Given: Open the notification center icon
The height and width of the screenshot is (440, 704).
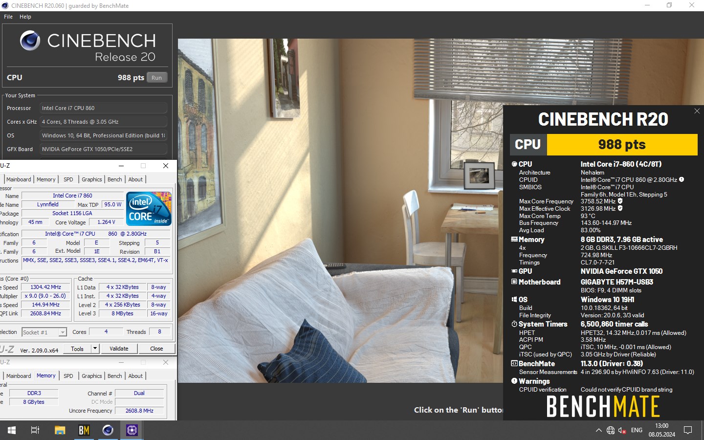Looking at the screenshot, I should point(688,430).
